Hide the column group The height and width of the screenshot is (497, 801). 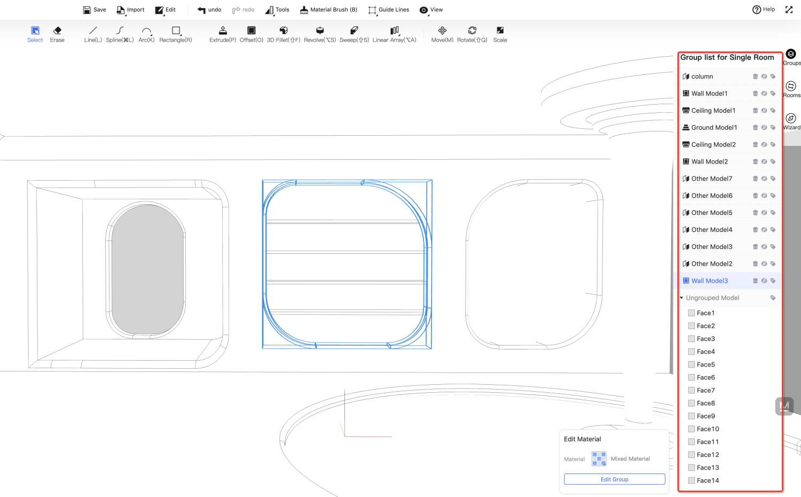tap(764, 76)
